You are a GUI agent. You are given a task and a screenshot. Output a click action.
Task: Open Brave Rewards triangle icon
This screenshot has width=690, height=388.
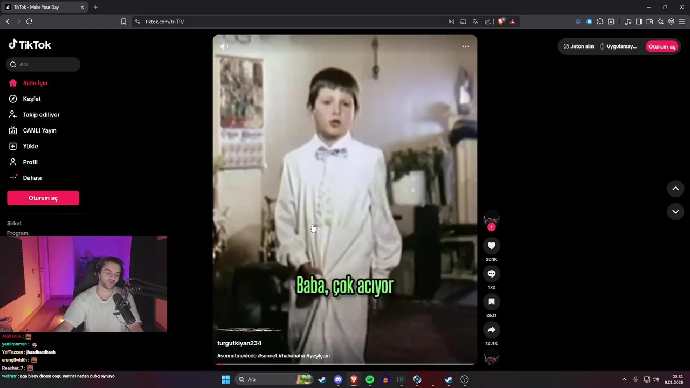click(513, 22)
